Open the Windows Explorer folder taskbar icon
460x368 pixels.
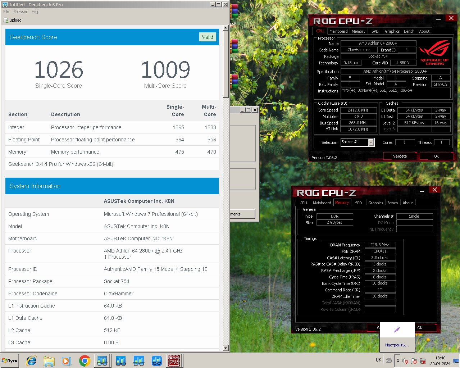pos(49,361)
